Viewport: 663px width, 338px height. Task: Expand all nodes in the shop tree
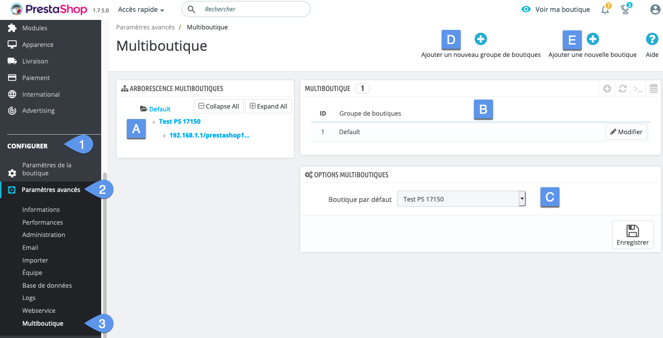tap(268, 106)
